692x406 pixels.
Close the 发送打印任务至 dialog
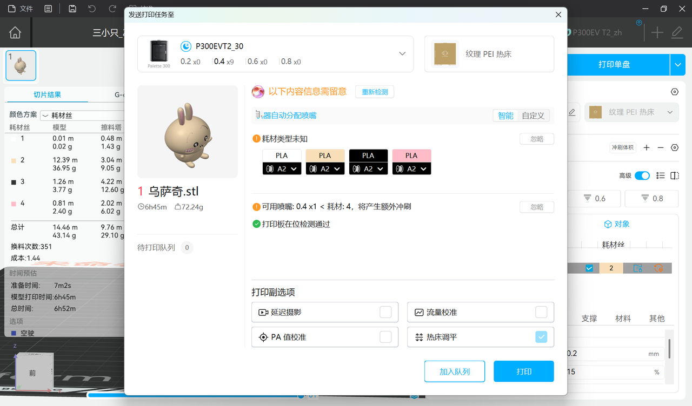[x=558, y=15]
